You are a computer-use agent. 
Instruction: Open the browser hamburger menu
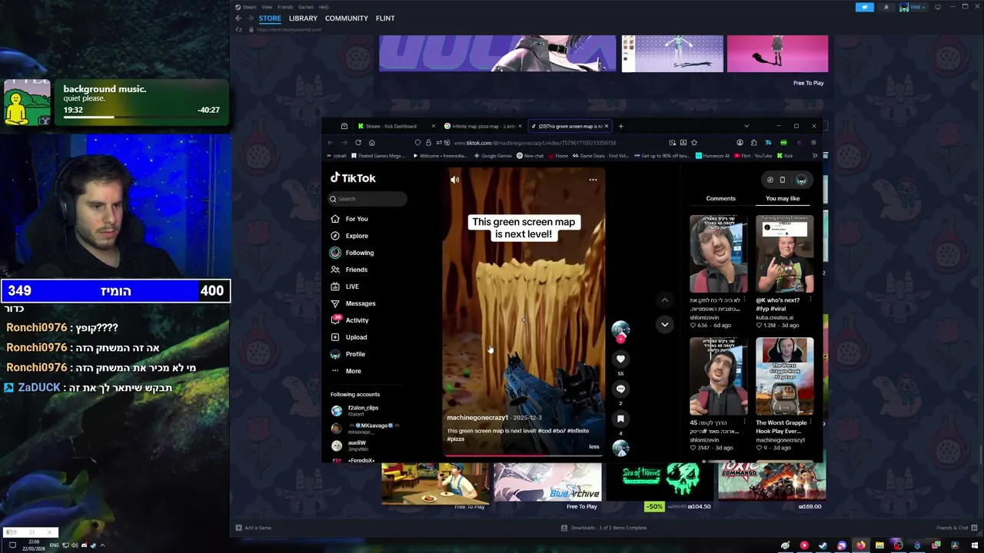tap(813, 143)
